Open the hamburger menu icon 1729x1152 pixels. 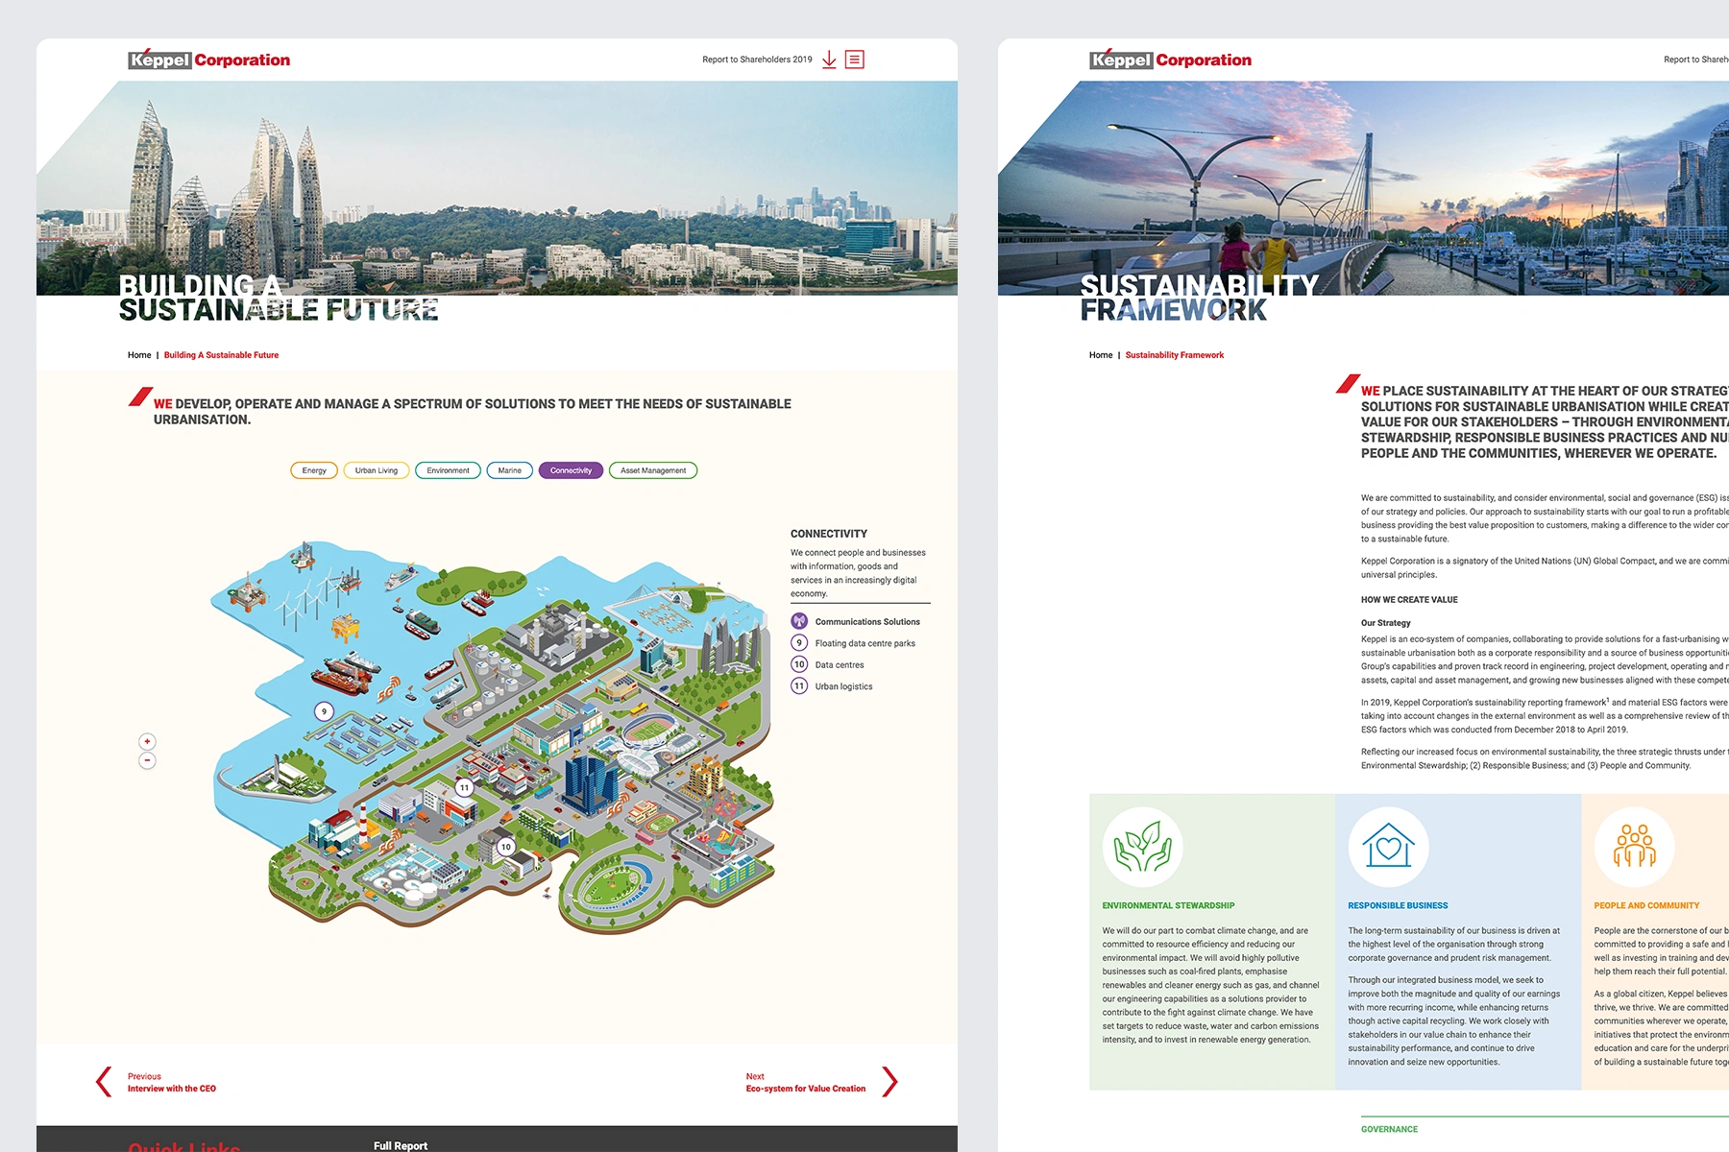(855, 60)
